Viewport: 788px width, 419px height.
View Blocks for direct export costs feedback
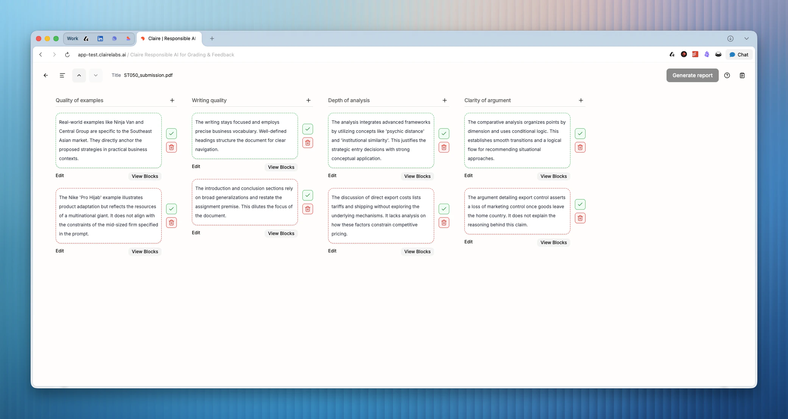point(417,252)
